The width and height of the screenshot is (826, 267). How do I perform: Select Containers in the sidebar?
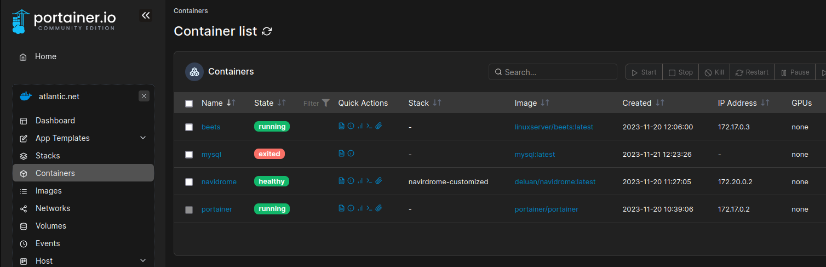pyautogui.click(x=83, y=173)
